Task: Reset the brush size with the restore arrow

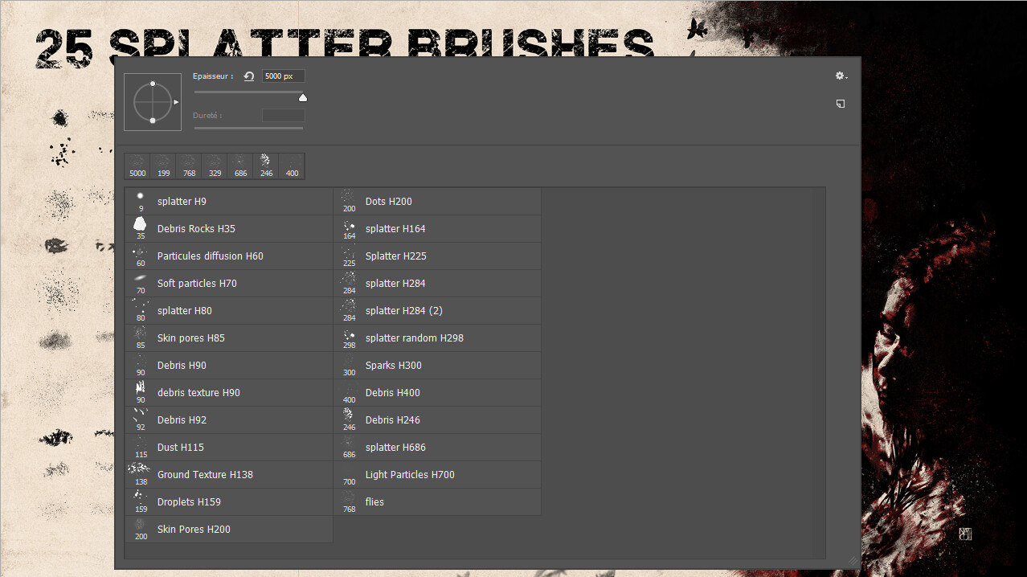Action: (x=248, y=76)
